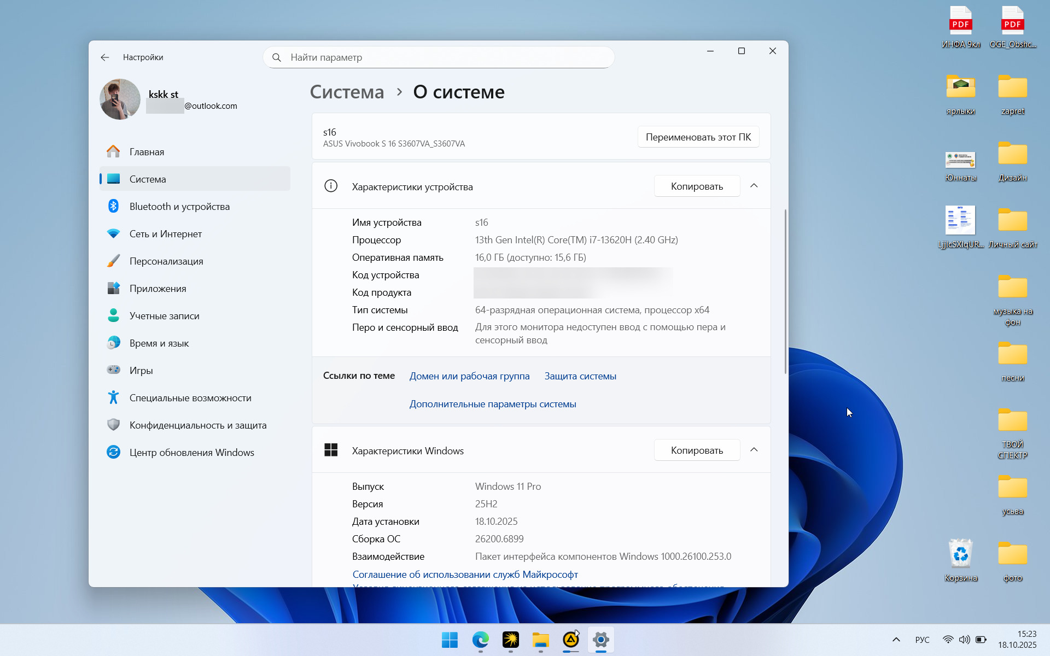The width and height of the screenshot is (1050, 656).
Task: Click the back arrow in Settings header
Action: [105, 57]
